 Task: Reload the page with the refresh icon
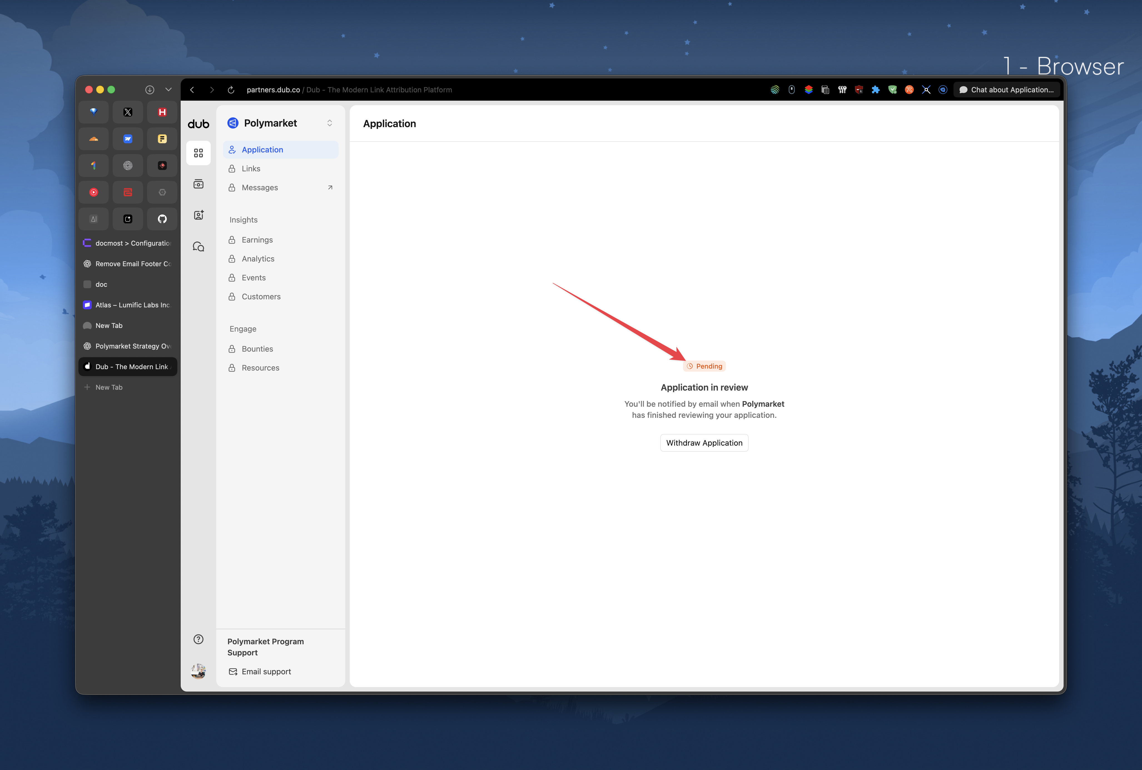tap(231, 90)
